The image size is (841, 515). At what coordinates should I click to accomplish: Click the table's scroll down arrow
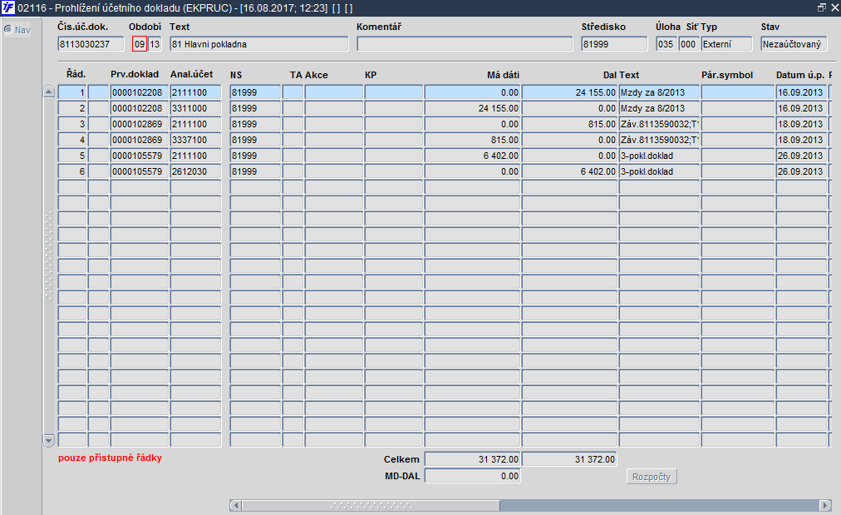tap(48, 441)
